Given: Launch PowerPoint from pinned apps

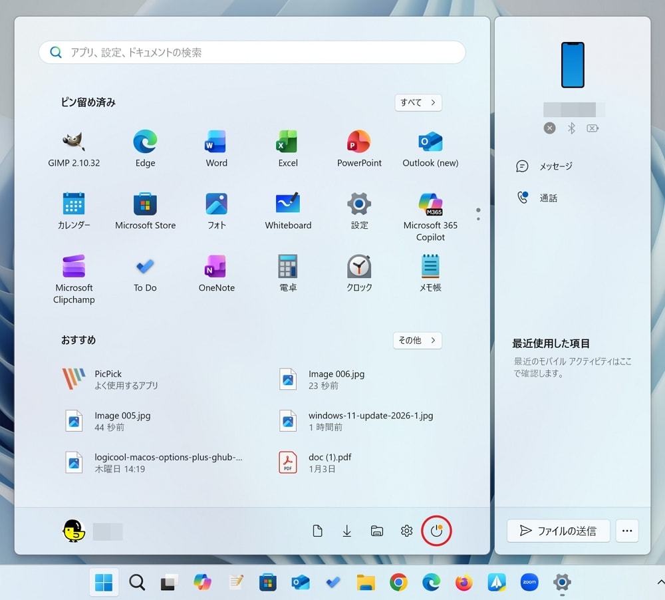Looking at the screenshot, I should 359,149.
